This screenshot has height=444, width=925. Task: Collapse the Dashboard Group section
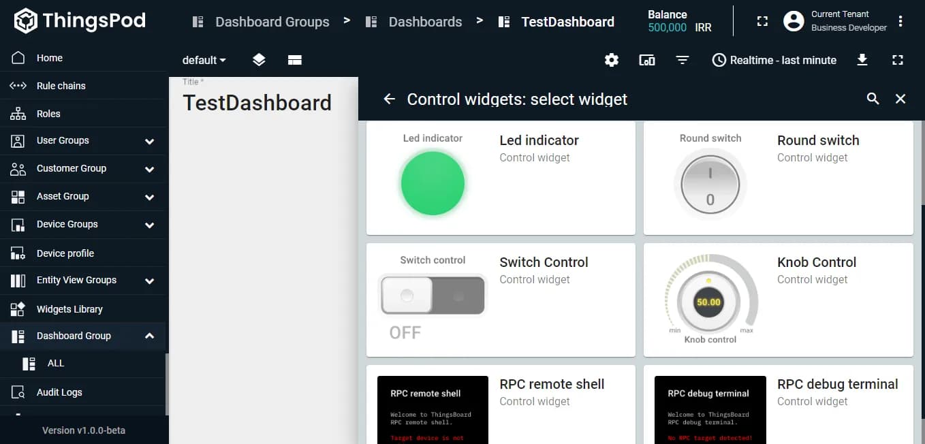(149, 336)
